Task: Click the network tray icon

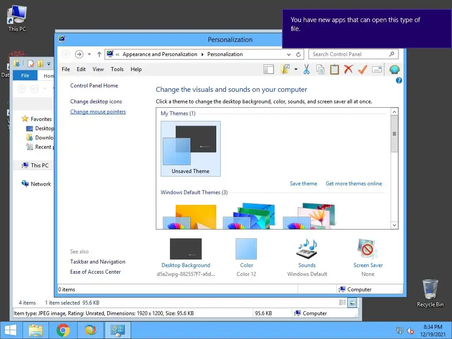Action: pos(400,330)
